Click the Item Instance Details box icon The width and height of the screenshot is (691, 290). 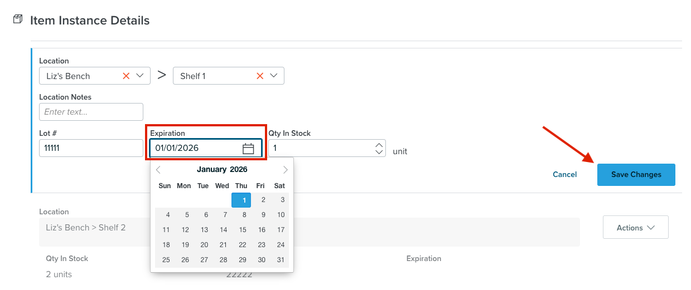click(x=18, y=20)
